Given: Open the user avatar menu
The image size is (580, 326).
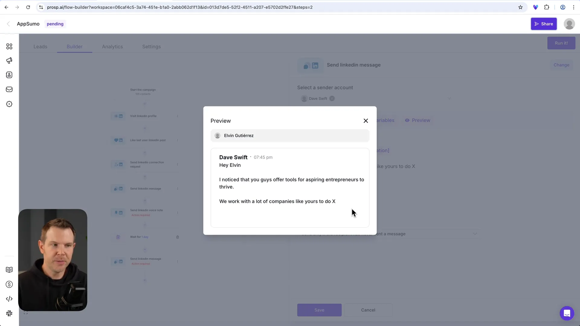Looking at the screenshot, I should point(569,24).
